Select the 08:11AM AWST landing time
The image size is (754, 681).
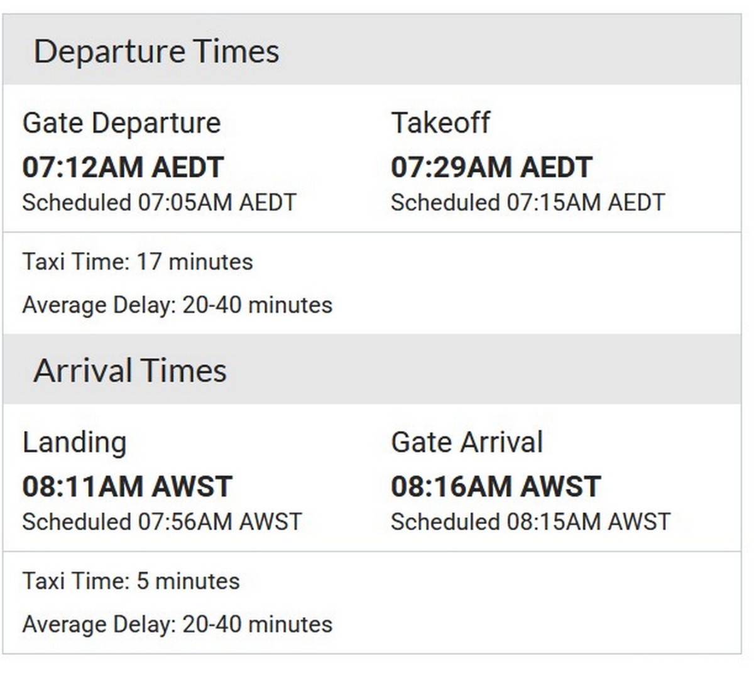coord(128,487)
